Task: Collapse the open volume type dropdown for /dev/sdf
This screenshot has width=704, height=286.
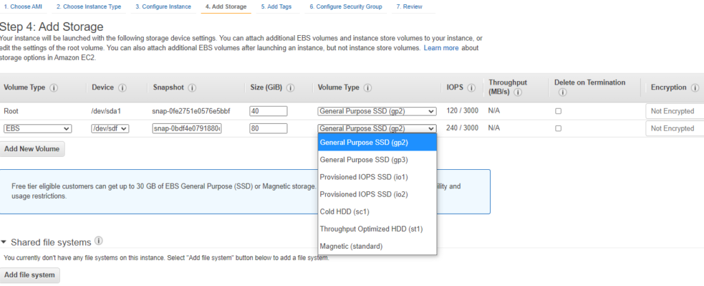Action: pyautogui.click(x=377, y=129)
